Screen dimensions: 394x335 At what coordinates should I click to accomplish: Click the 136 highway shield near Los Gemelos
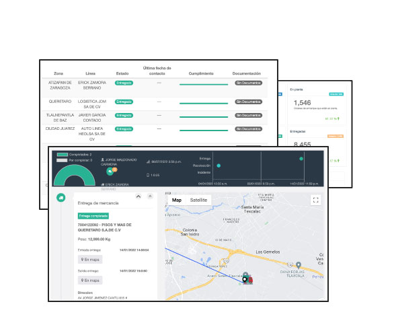[290, 264]
